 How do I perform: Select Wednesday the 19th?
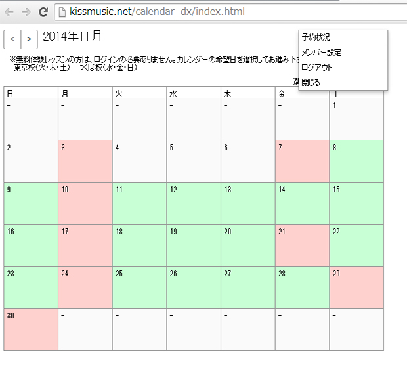click(x=194, y=246)
